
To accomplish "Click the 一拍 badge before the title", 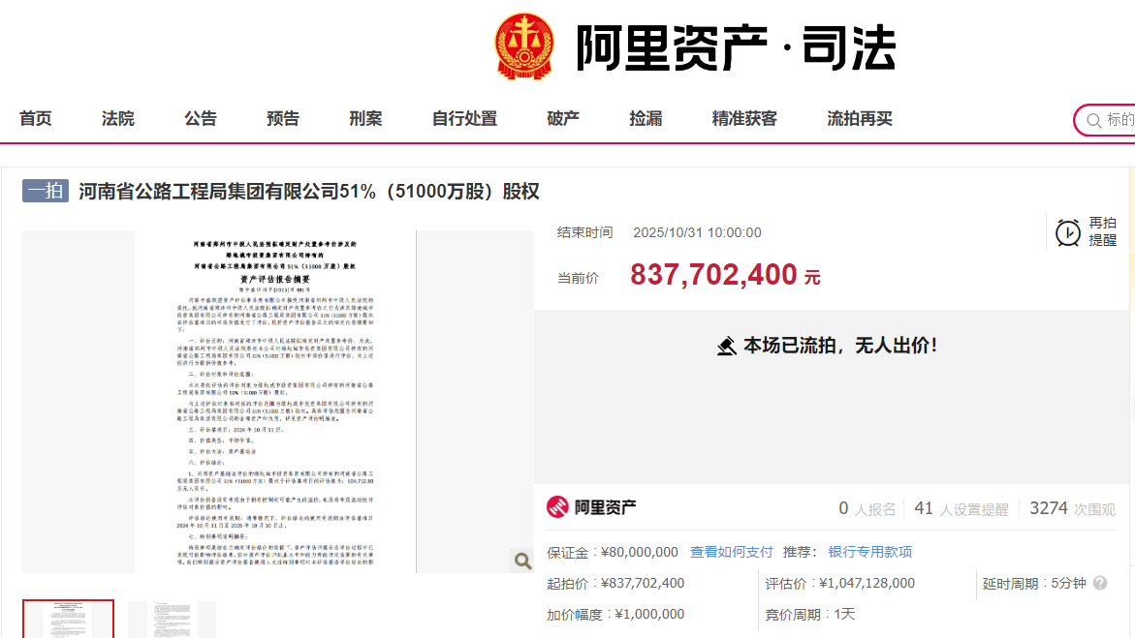I will [46, 191].
